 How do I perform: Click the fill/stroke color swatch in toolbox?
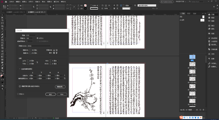point(2,76)
